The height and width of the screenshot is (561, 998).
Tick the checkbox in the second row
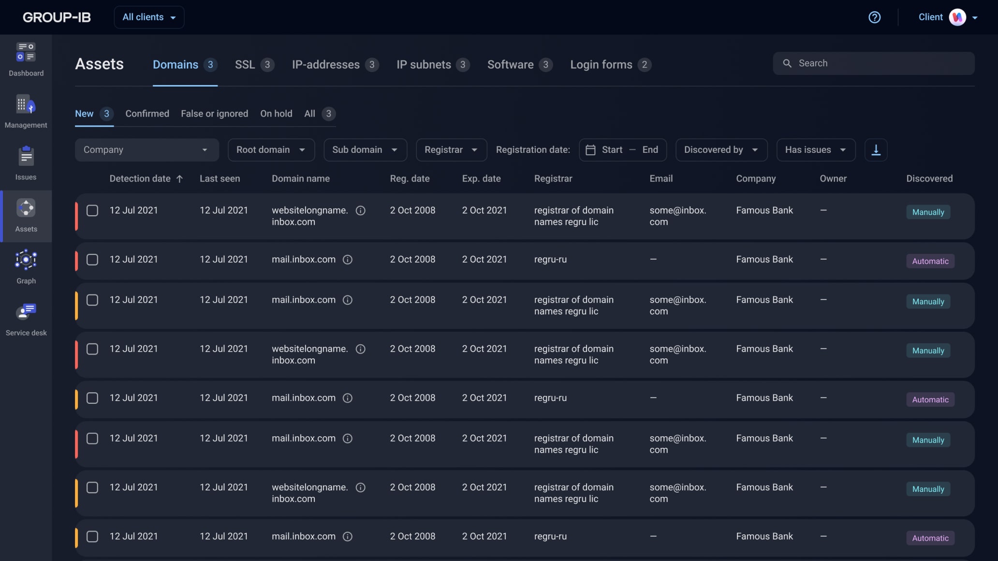pos(92,260)
